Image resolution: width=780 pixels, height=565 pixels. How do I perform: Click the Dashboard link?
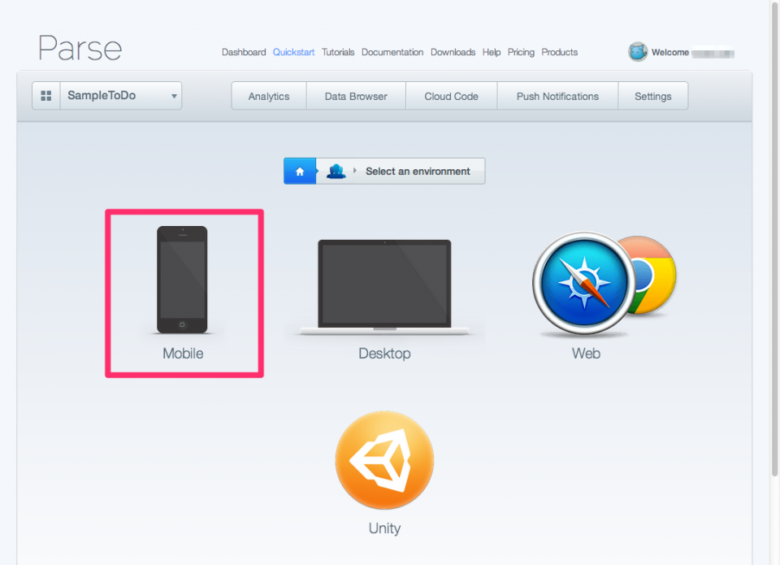(x=244, y=52)
